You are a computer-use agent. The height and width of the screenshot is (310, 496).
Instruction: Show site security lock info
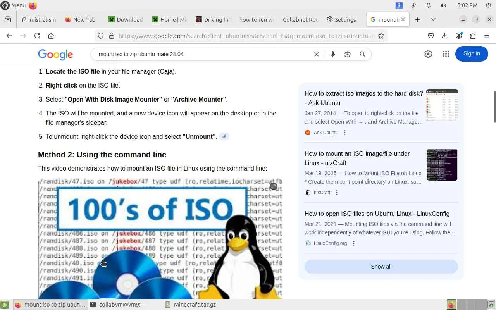coord(112,36)
